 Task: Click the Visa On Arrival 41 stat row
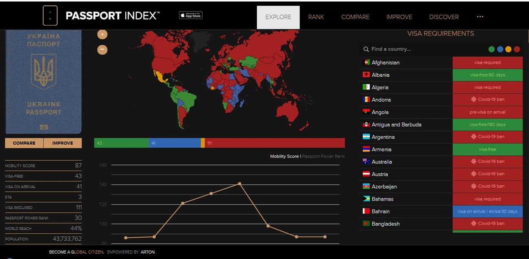point(44,186)
